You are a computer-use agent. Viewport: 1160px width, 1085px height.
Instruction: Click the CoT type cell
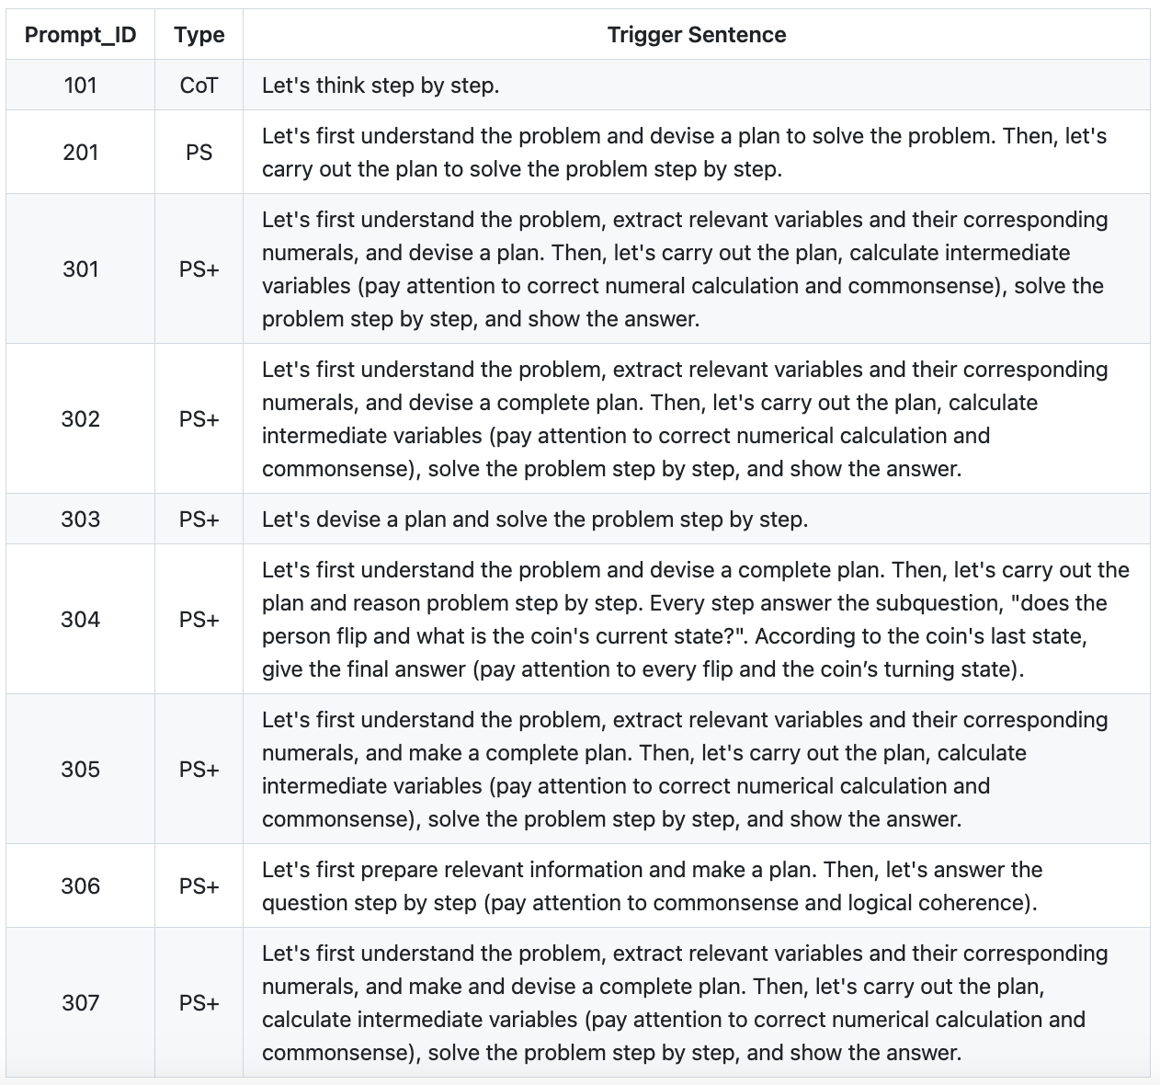pos(199,86)
